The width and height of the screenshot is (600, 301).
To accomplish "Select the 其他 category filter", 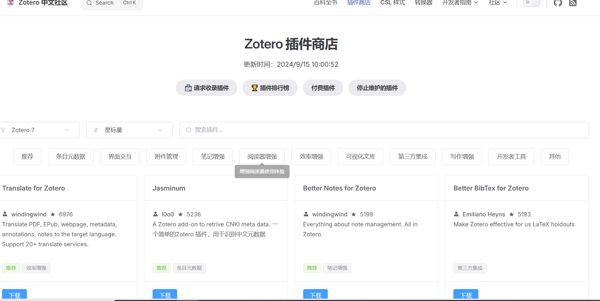I will 555,157.
